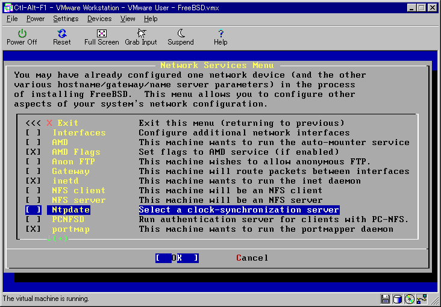Confirm with the OK button
The image size is (441, 307).
(177, 258)
